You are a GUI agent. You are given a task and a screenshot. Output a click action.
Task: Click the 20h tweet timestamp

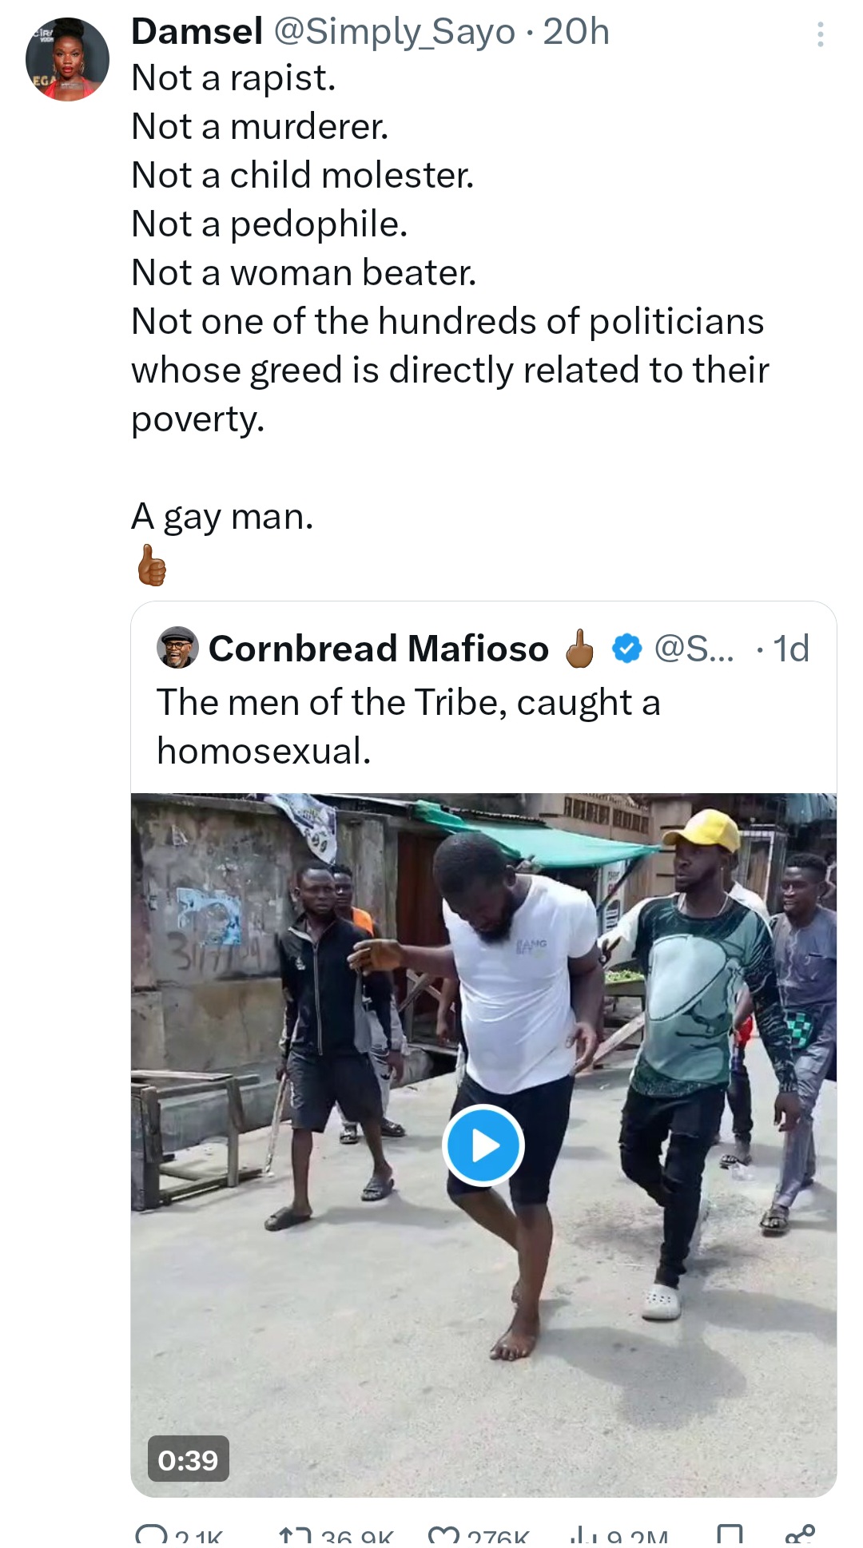click(x=576, y=32)
